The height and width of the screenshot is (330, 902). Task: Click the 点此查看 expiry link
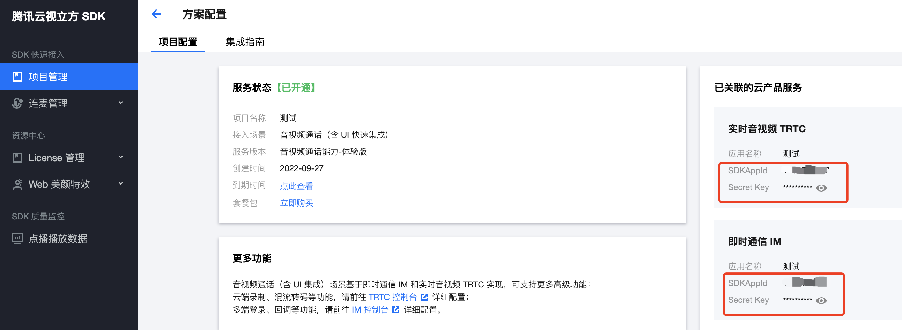(297, 186)
